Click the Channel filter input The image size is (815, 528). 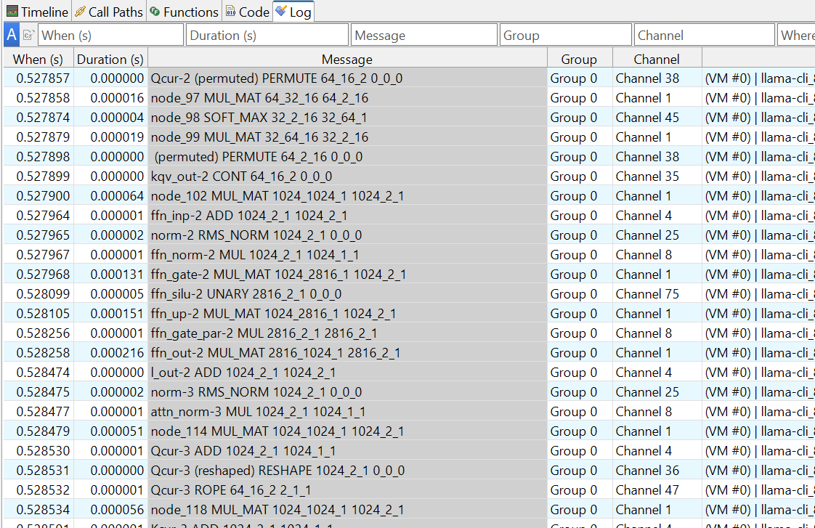(x=704, y=35)
